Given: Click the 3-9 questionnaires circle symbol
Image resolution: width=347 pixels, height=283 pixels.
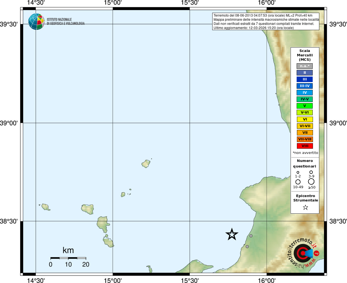Looking at the screenshot, I should (311, 172).
